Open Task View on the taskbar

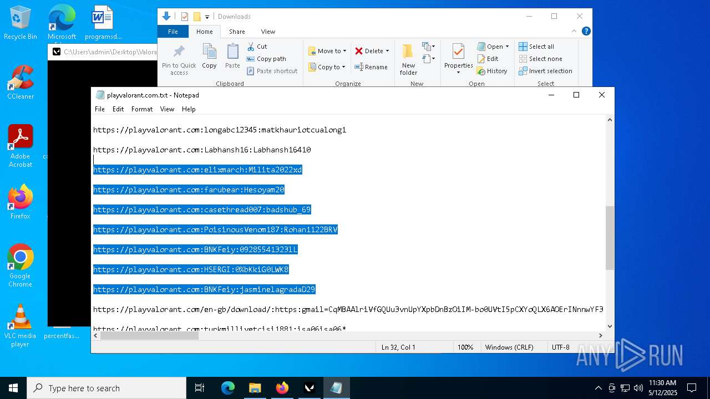tap(200, 388)
